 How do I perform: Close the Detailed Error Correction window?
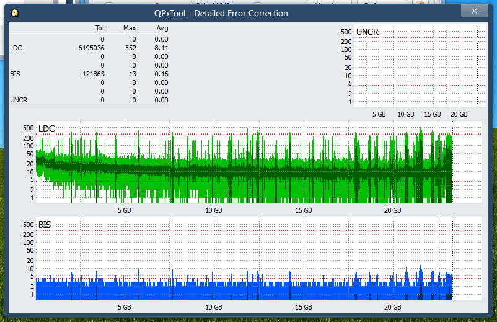(474, 11)
